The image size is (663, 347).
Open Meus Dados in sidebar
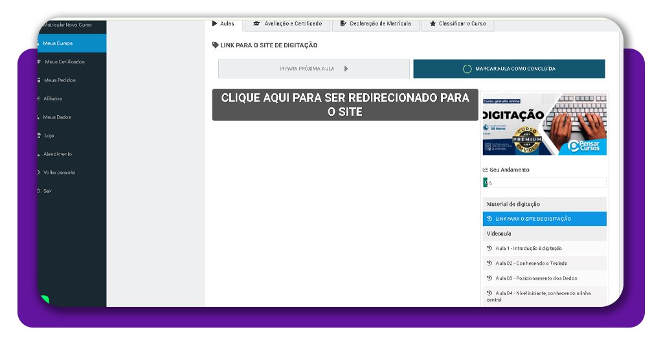[72, 117]
